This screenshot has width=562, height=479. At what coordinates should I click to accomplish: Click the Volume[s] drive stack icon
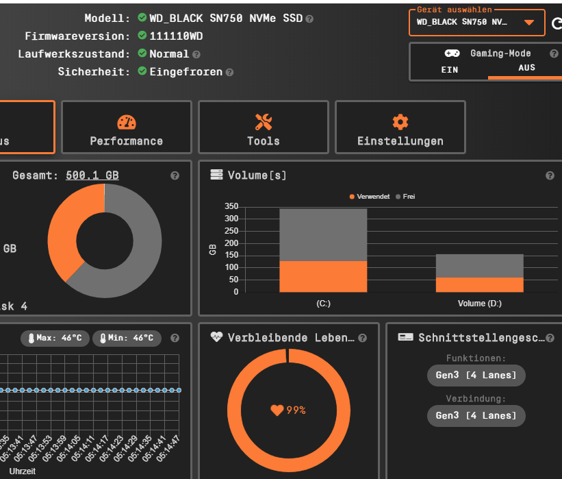point(216,174)
